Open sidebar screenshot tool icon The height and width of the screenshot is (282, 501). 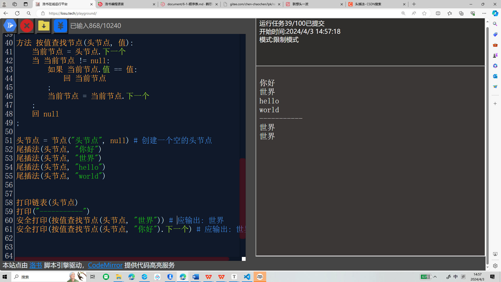pos(495,254)
